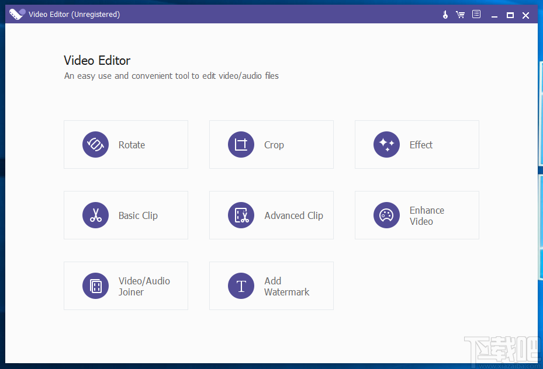Click the 'An easy use and convenient tool' subtitle
The width and height of the screenshot is (543, 369).
coord(171,76)
